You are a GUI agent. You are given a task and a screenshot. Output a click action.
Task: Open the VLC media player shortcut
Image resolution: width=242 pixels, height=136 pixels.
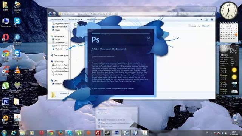[x=17, y=72]
